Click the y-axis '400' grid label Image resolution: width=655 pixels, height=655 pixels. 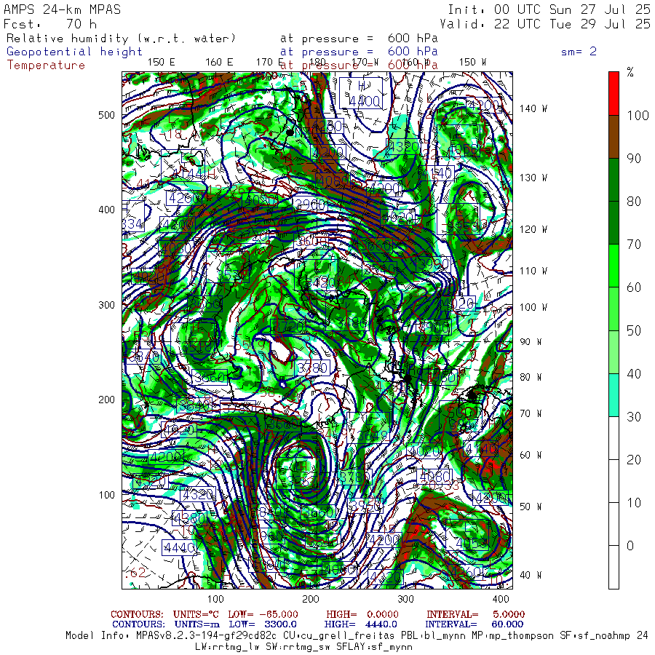pyautogui.click(x=106, y=210)
